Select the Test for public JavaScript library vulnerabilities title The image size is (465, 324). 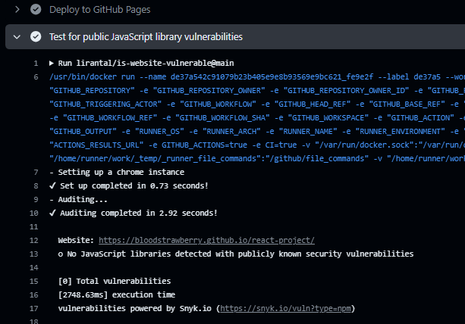pos(146,36)
